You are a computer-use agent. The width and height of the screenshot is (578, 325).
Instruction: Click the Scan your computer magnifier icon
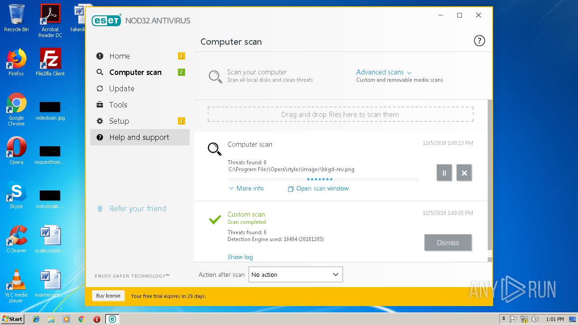click(215, 76)
